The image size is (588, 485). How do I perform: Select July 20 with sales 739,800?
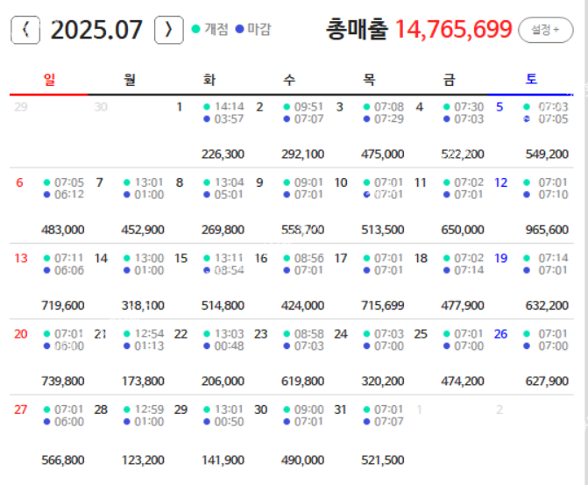(x=49, y=358)
